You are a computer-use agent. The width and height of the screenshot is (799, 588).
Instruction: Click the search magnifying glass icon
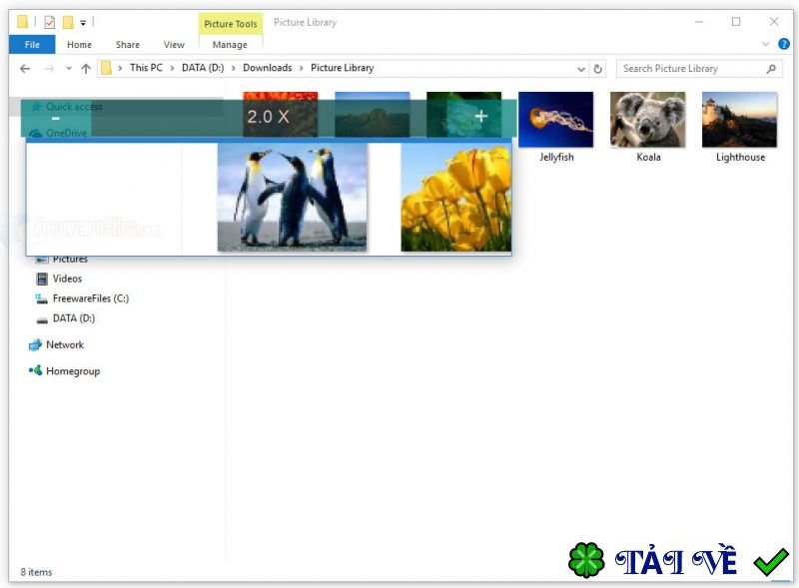point(771,68)
